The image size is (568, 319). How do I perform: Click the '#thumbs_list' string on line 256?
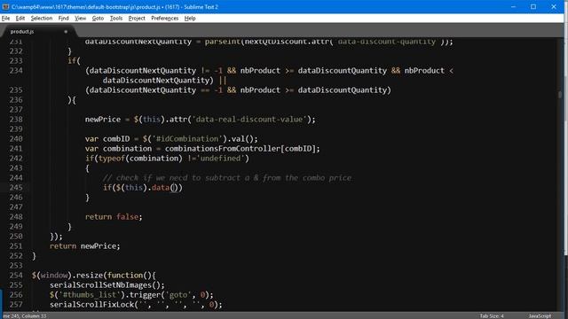click(x=90, y=295)
